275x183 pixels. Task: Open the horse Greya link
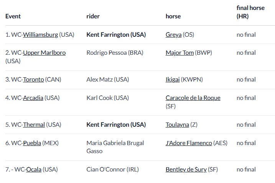click(173, 35)
